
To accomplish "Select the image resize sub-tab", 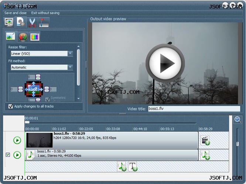I will pos(10,36).
